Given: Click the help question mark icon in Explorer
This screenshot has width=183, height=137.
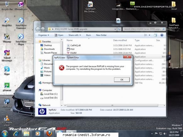Looking at the screenshot, I should click(162, 35).
